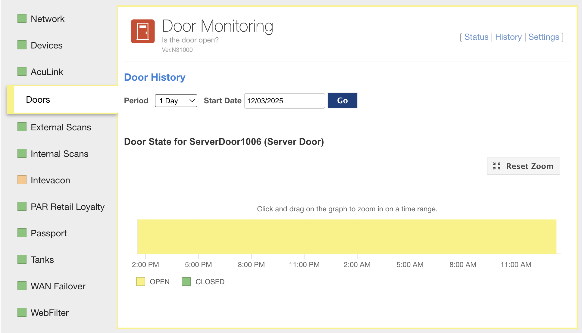Open the Network sidebar section
Viewport: 582px width, 333px height.
coord(48,19)
